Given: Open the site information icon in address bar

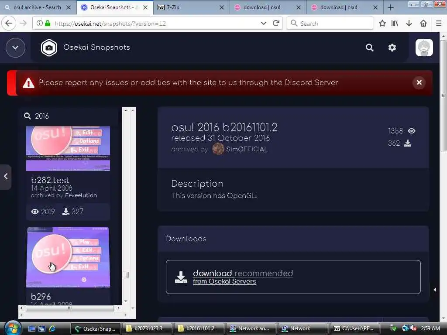Looking at the screenshot, I should tap(39, 24).
